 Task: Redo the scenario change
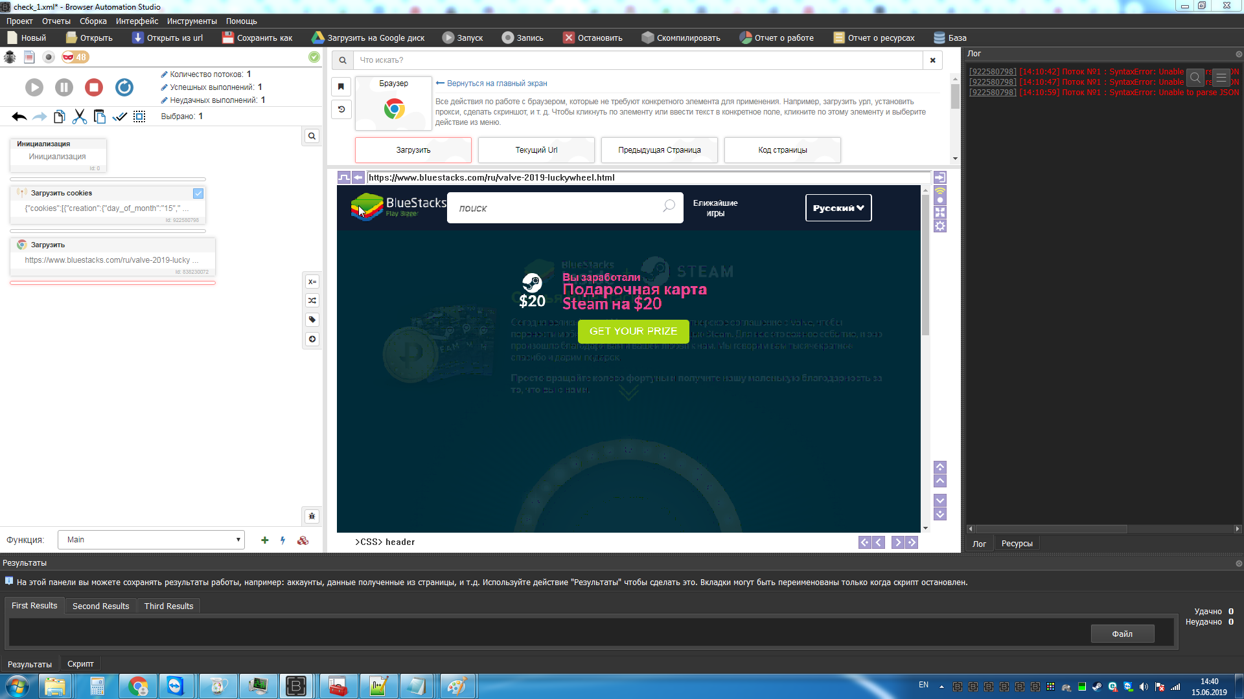point(40,116)
